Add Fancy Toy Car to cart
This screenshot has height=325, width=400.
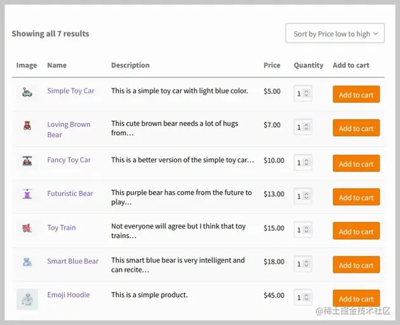[356, 164]
